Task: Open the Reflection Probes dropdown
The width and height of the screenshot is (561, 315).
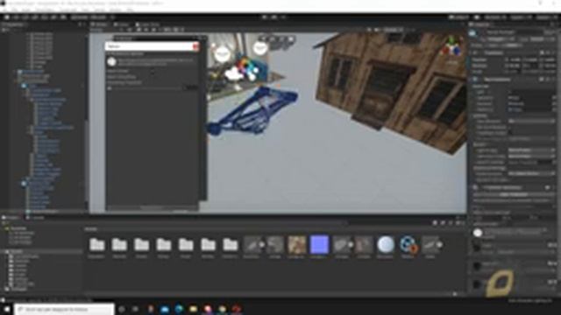Action: [531, 156]
